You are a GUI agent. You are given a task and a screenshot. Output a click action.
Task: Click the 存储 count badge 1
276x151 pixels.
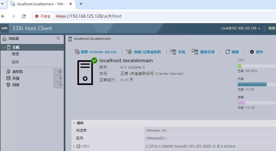[x=58, y=78]
